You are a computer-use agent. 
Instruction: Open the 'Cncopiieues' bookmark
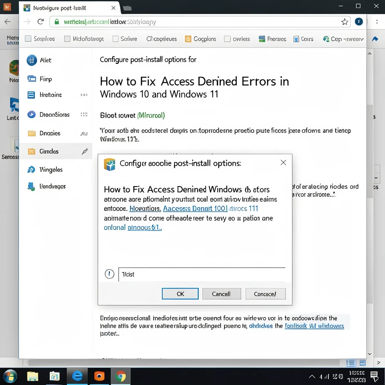[161, 39]
